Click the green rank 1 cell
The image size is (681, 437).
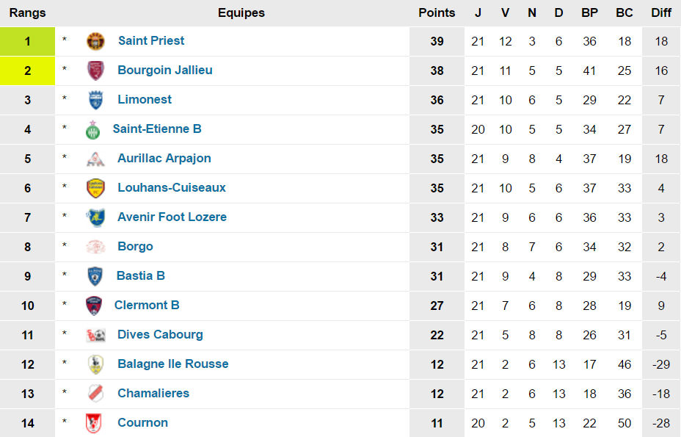(28, 41)
